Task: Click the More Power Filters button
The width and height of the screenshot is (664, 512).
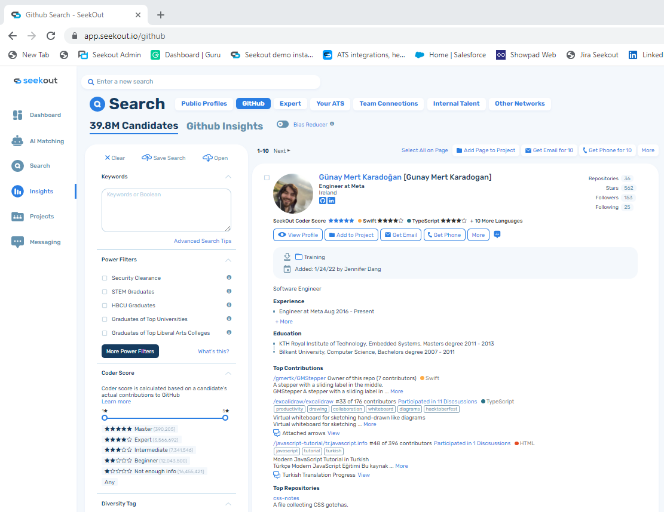Action: (x=130, y=351)
